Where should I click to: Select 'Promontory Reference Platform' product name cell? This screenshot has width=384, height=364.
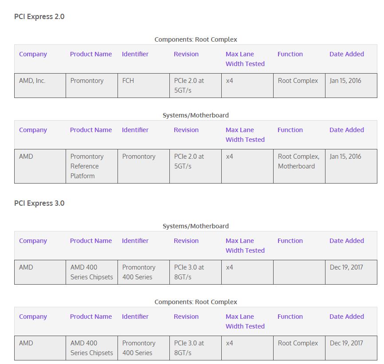[x=92, y=166]
